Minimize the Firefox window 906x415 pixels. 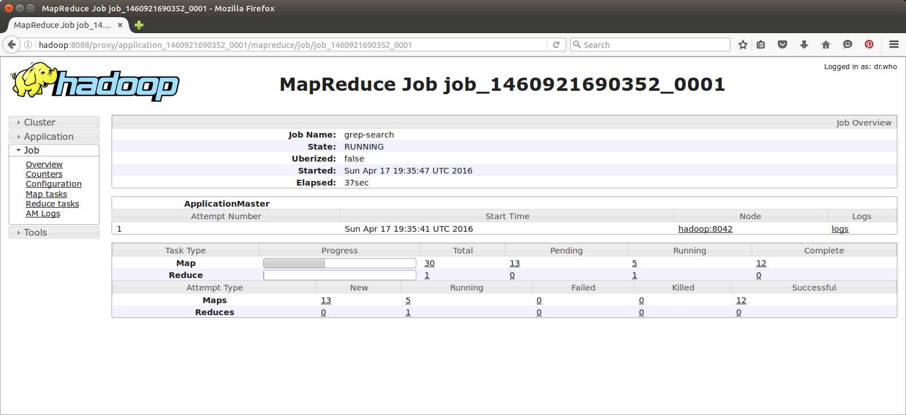(x=19, y=8)
